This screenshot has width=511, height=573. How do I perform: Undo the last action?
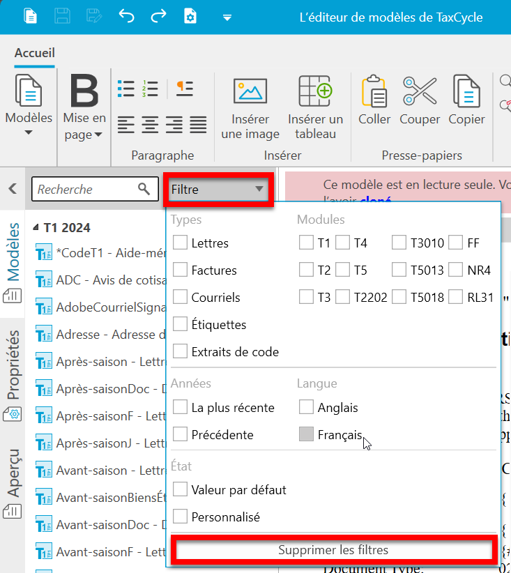126,17
